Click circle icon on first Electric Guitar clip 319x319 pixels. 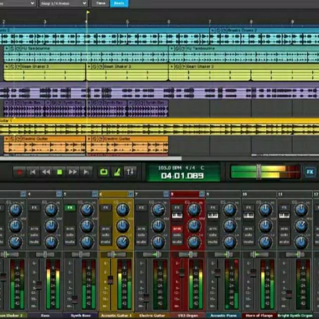(12, 139)
